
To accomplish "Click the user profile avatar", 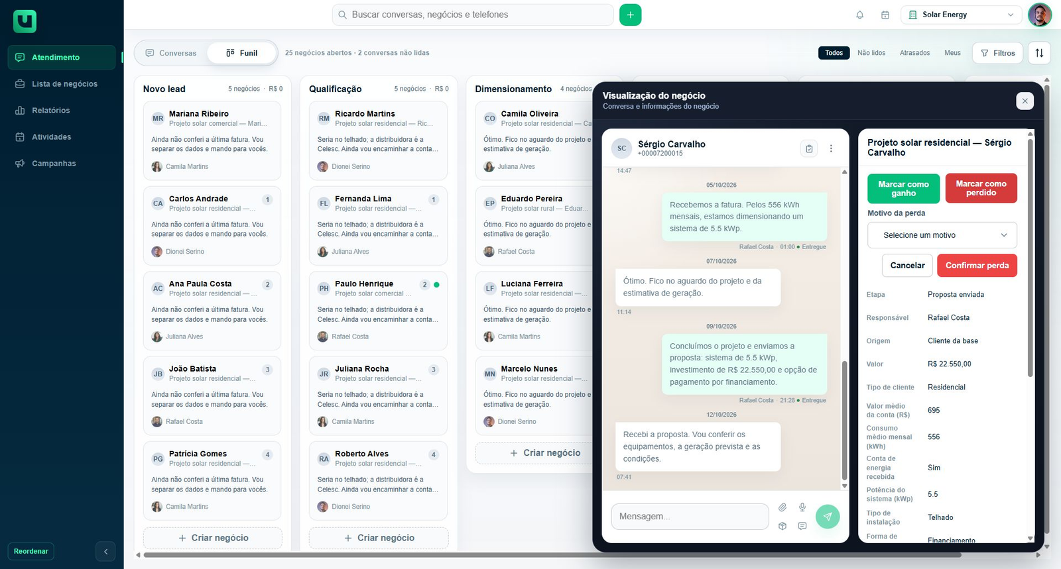I will [x=1039, y=15].
